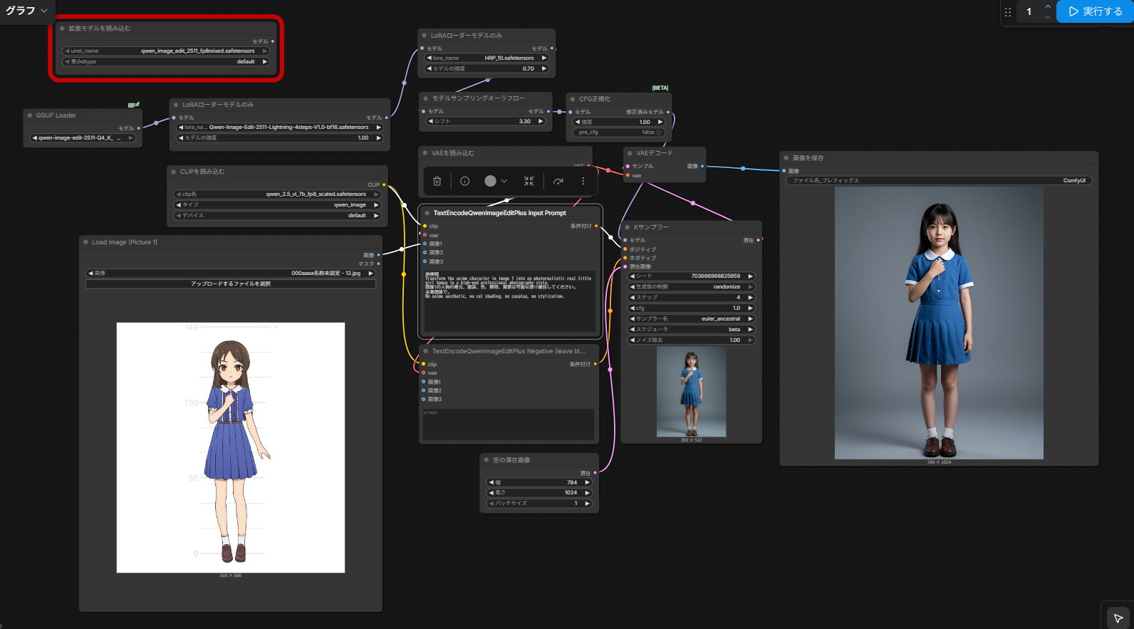Open the node color picker circle
1134x629 pixels.
(491, 181)
